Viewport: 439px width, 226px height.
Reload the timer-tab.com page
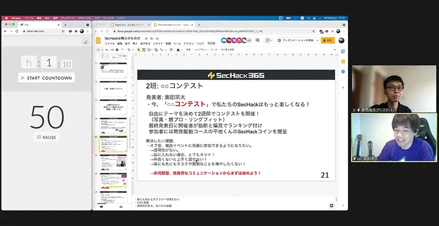pyautogui.click(x=16, y=31)
